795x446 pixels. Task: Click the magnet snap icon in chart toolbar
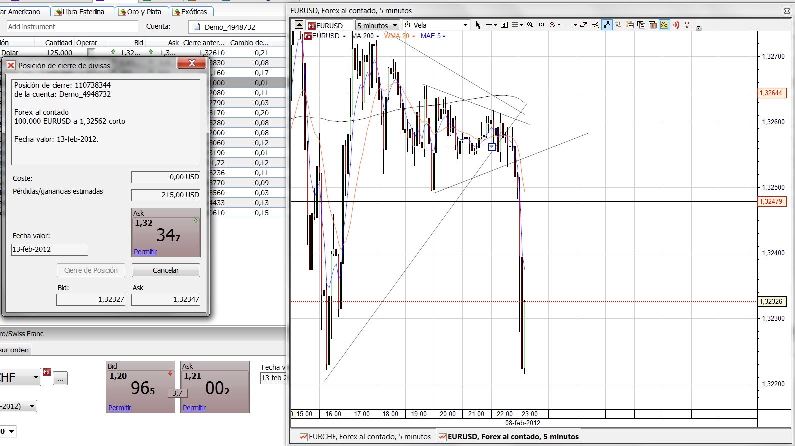coord(687,25)
